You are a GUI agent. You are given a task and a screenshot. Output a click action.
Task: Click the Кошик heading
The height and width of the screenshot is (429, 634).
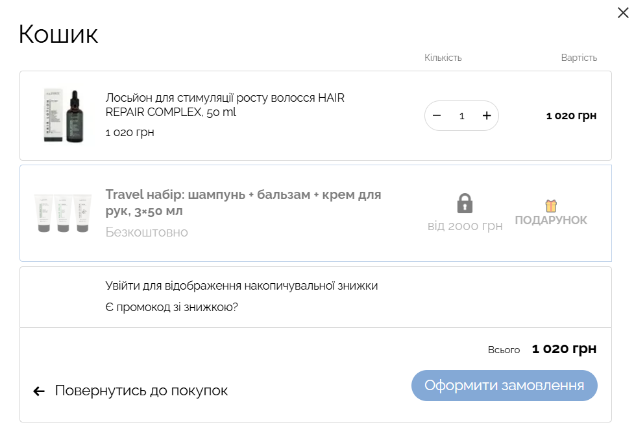[58, 34]
